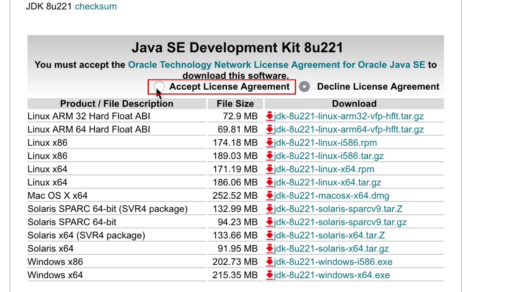
Task: Click the 202.73 MB file size
Action: click(x=235, y=262)
